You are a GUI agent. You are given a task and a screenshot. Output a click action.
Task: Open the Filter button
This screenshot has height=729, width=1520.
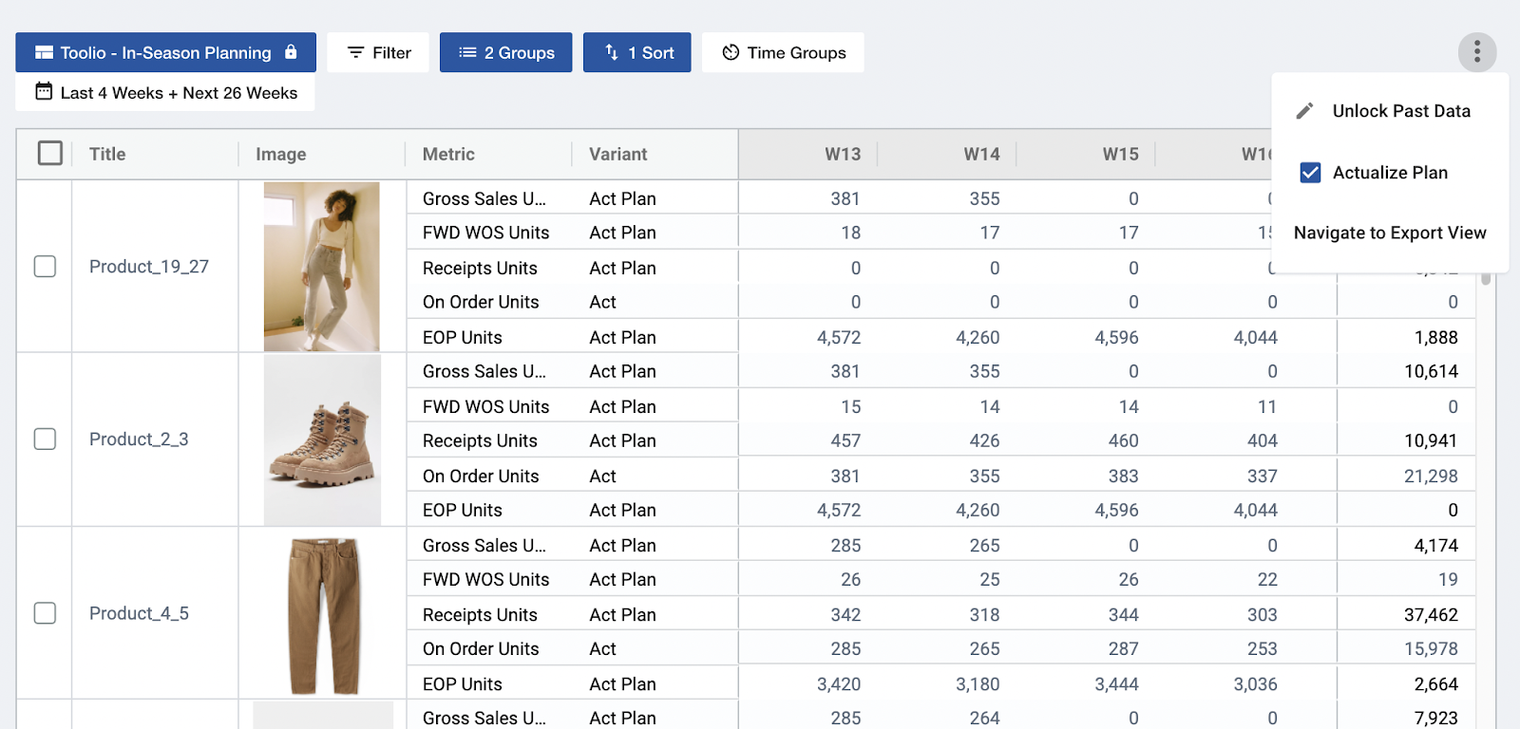[378, 52]
